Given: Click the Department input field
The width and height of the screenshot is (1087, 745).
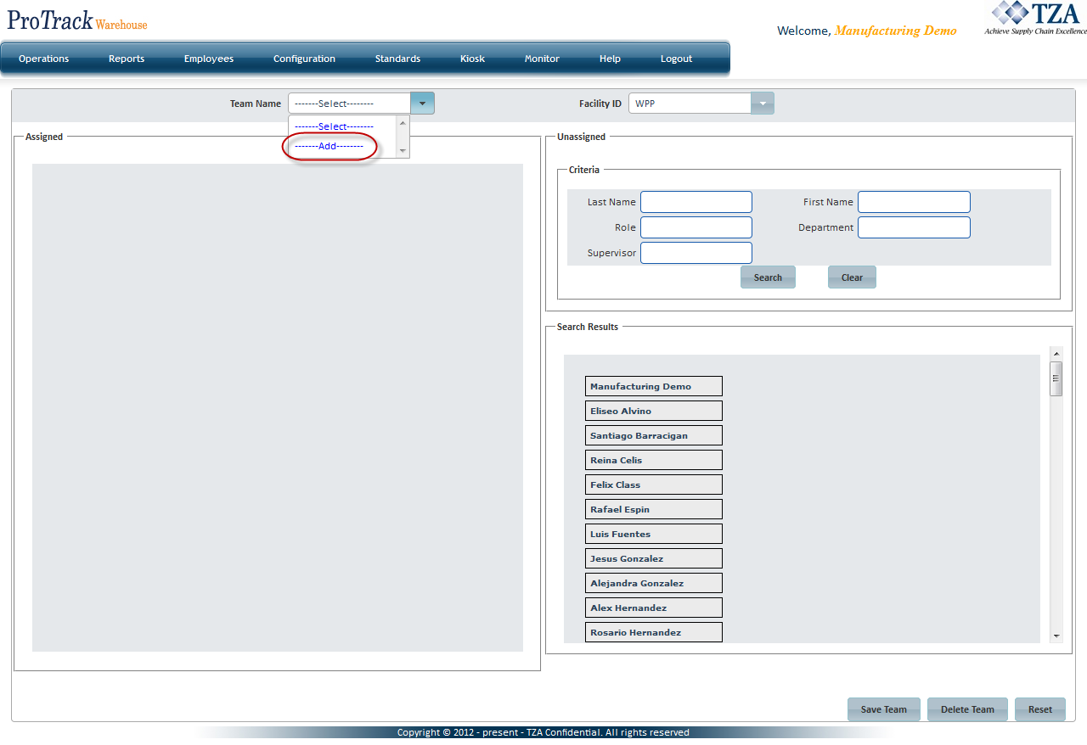Looking at the screenshot, I should point(914,227).
